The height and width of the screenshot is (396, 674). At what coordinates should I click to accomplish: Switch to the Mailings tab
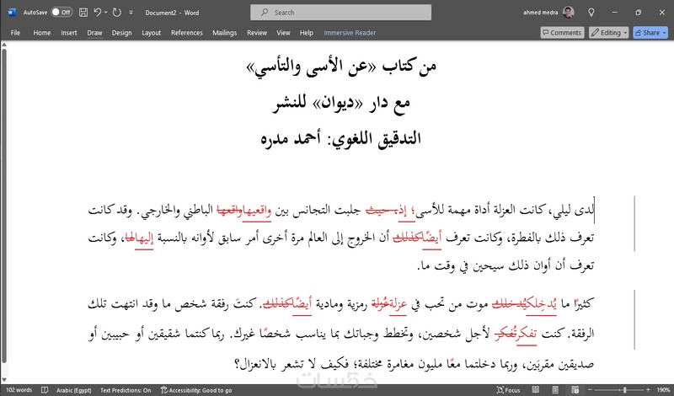tap(224, 33)
